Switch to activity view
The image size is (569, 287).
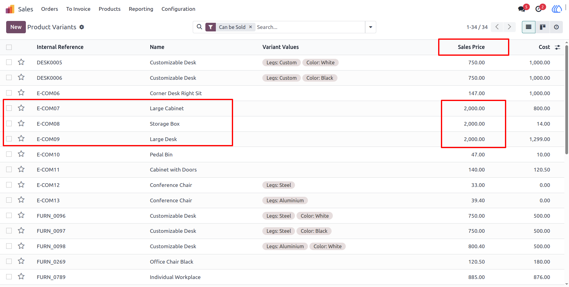click(556, 27)
